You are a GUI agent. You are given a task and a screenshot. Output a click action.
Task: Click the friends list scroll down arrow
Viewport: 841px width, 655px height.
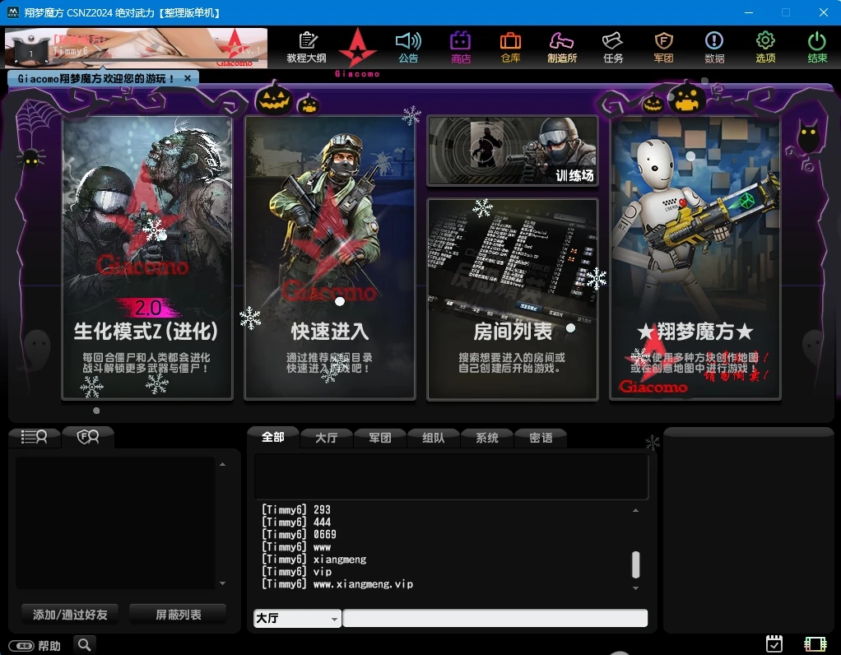222,583
